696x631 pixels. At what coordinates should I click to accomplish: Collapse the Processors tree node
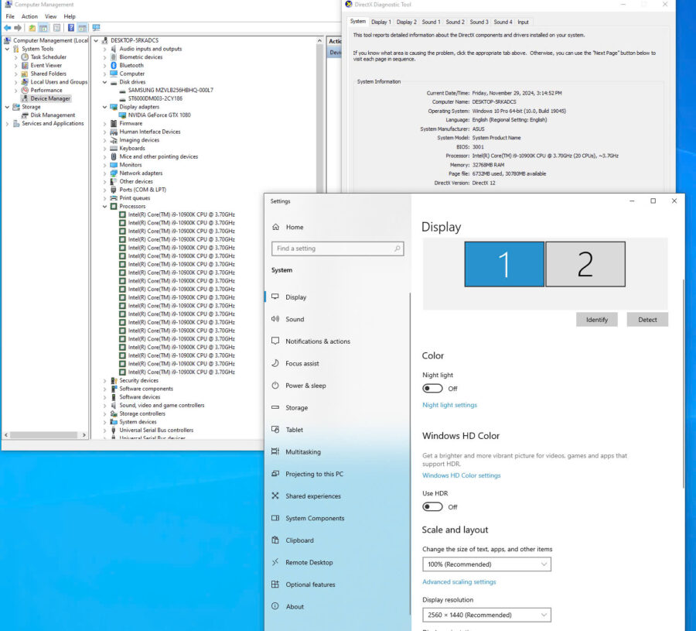104,207
